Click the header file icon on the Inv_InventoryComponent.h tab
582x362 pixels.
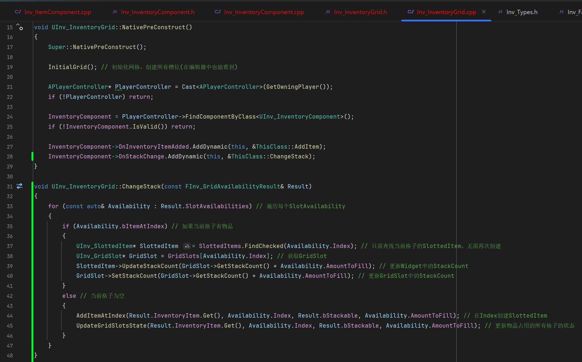115,12
